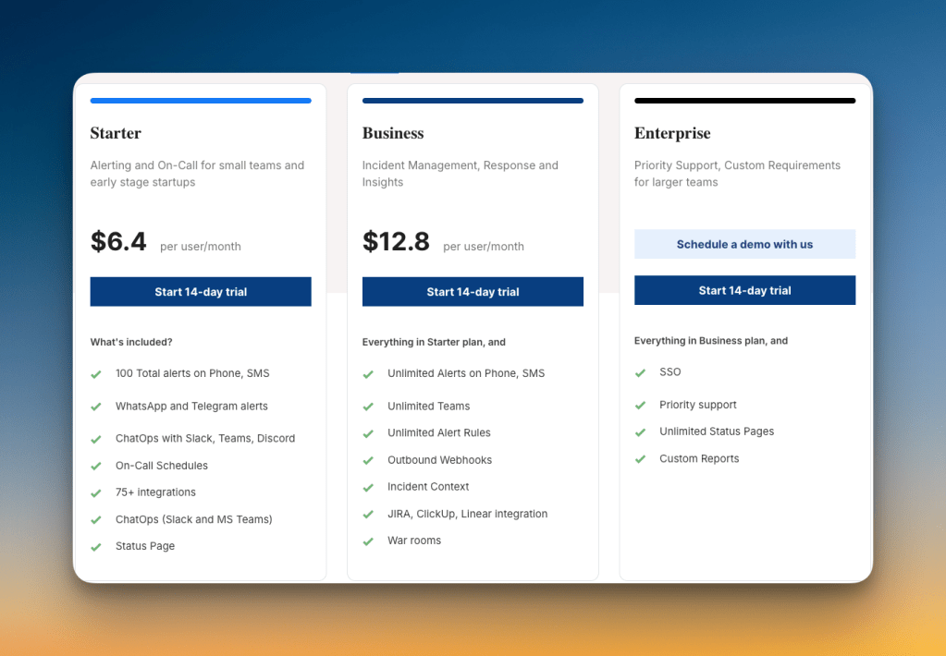
Task: Click the check next to JIRA, ClickUp, Linear integration
Action: point(368,514)
